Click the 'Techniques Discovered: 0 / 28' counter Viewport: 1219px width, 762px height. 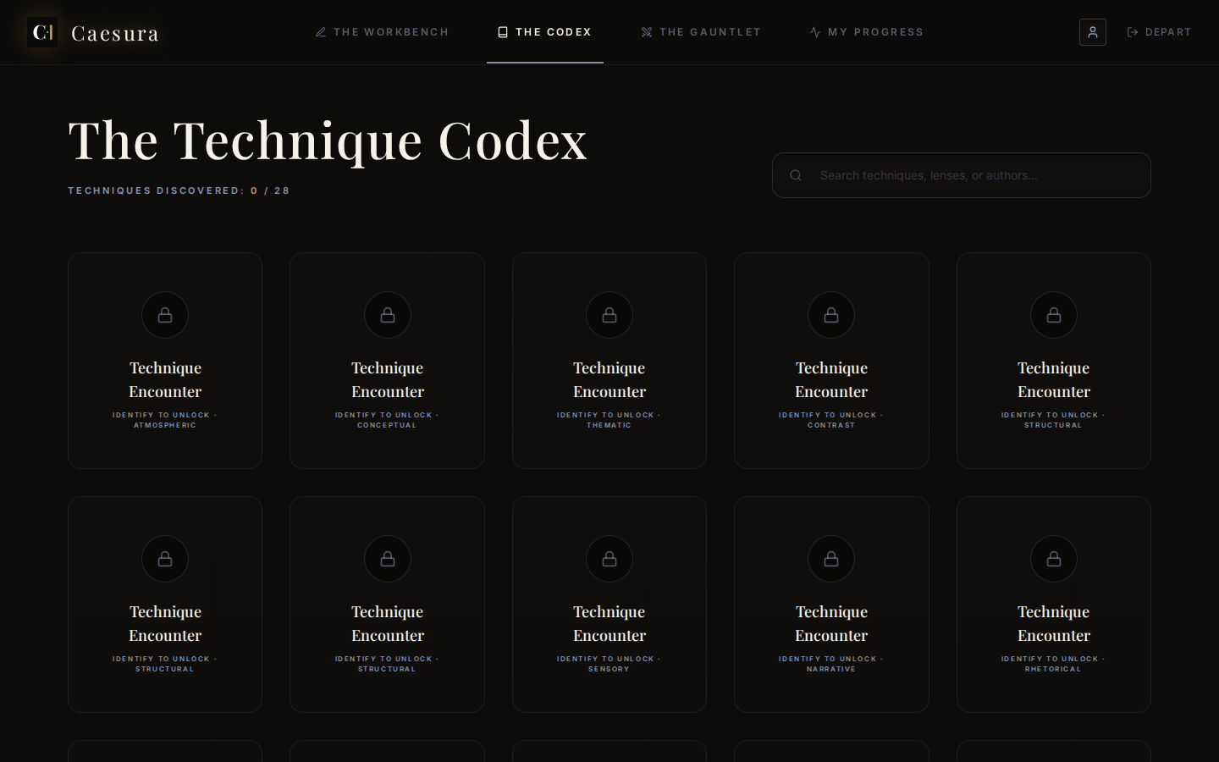point(179,190)
